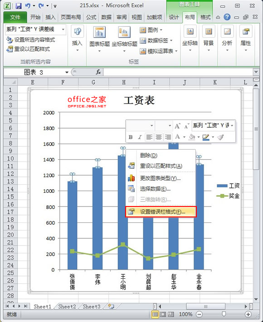Click zoom out minus button
263x322 pixels.
199,314
